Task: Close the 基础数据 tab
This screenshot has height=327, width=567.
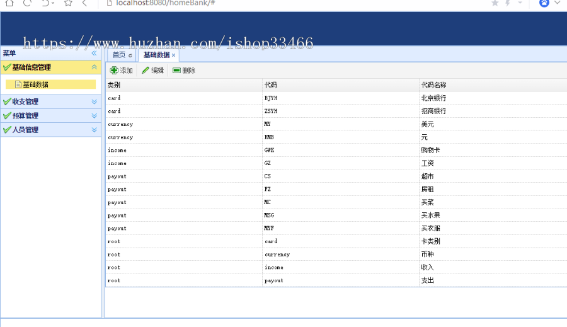Action: click(x=174, y=55)
